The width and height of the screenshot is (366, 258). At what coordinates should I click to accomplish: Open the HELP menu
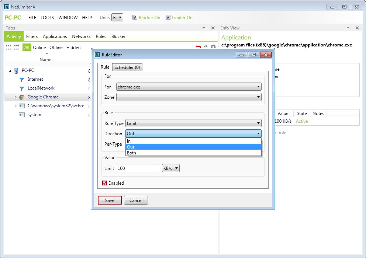pyautogui.click(x=87, y=17)
